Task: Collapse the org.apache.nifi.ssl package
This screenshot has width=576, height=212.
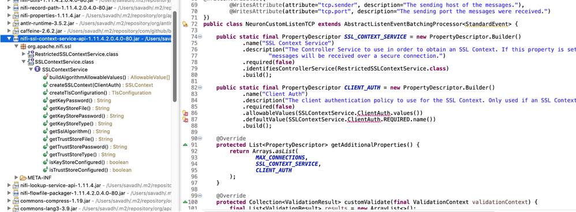Action: [x=16, y=46]
